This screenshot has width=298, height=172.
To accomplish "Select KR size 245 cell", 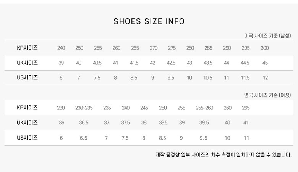I will [144, 108].
